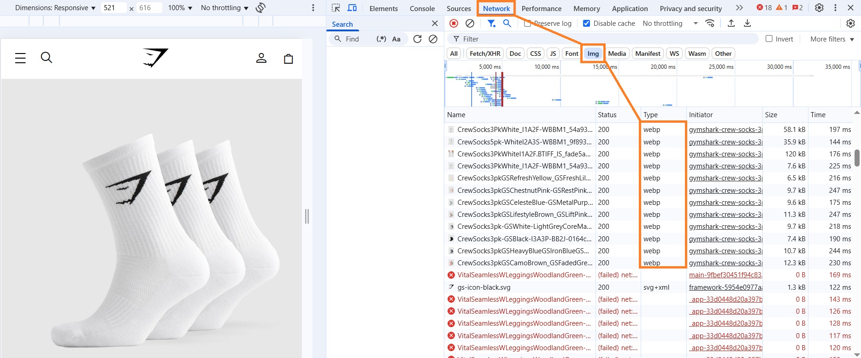Select the Font type filter
This screenshot has height=358, width=861.
click(572, 54)
